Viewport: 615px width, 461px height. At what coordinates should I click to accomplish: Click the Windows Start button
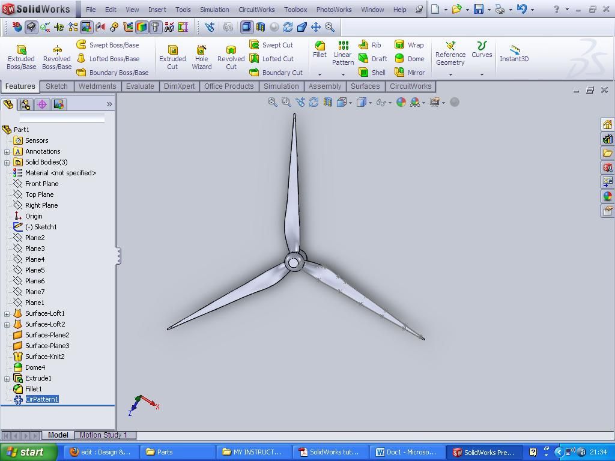[28, 452]
